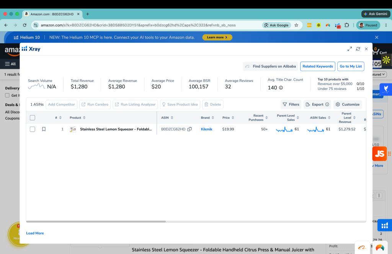Click the horizontal scrollbar under the table
The width and height of the screenshot is (392, 254).
click(x=96, y=221)
